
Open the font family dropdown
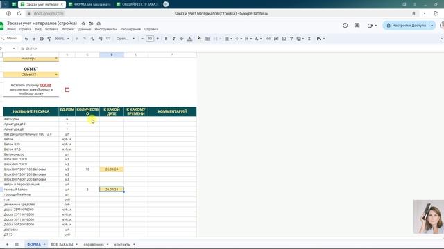(x=126, y=39)
